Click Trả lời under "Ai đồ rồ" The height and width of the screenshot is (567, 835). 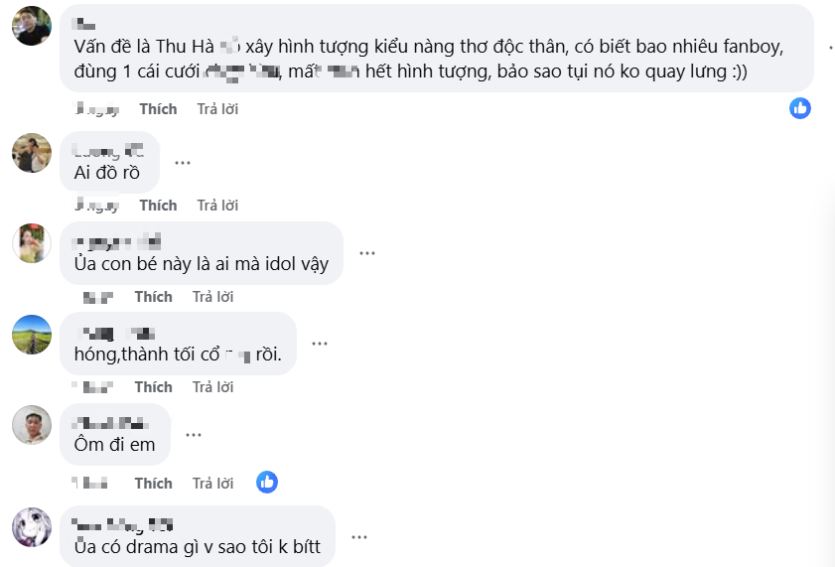(x=217, y=206)
